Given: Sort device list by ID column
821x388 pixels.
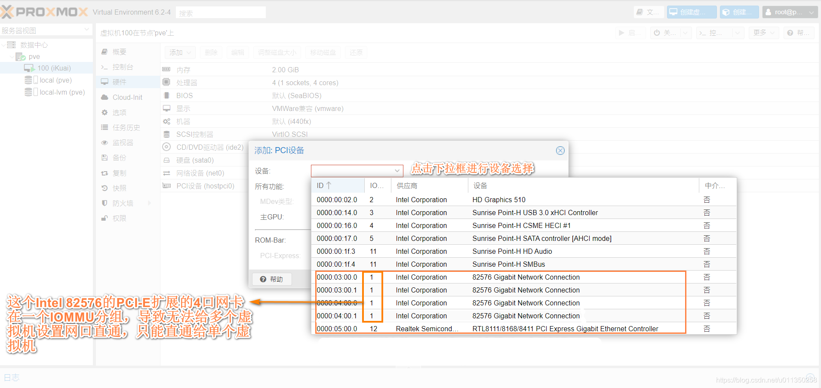Looking at the screenshot, I should click(338, 185).
